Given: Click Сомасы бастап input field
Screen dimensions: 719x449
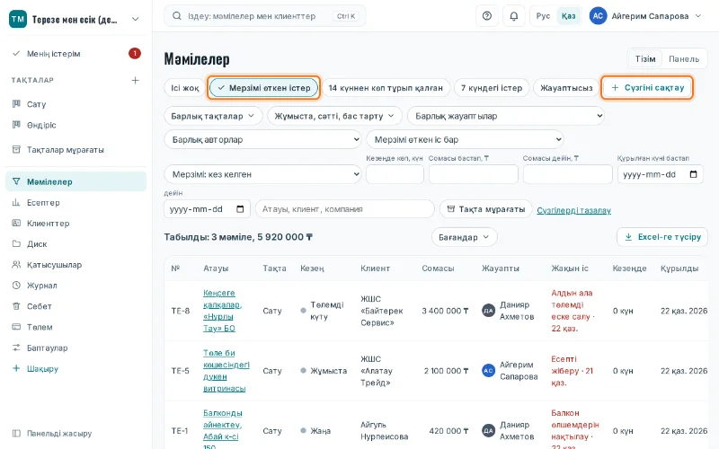Looking at the screenshot, I should click(x=474, y=174).
